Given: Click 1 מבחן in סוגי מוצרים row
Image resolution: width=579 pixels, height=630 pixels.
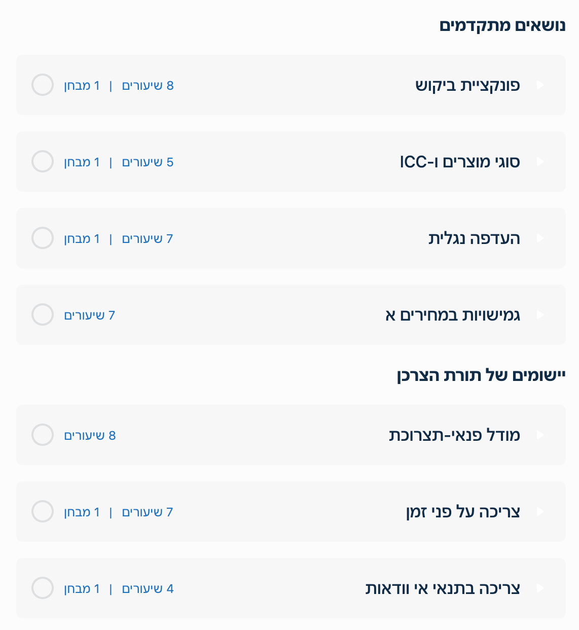Looking at the screenshot, I should pos(82,162).
